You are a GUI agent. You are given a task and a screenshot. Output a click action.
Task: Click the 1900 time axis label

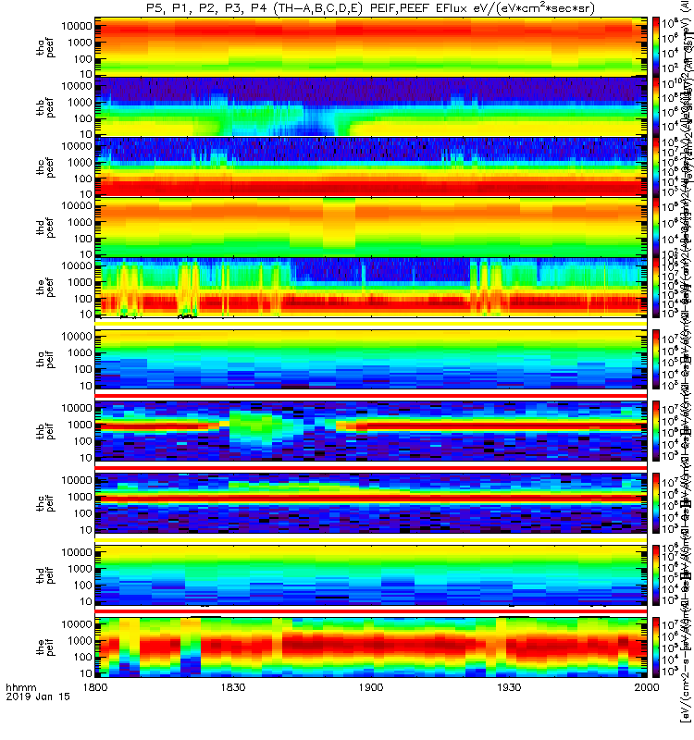371,687
